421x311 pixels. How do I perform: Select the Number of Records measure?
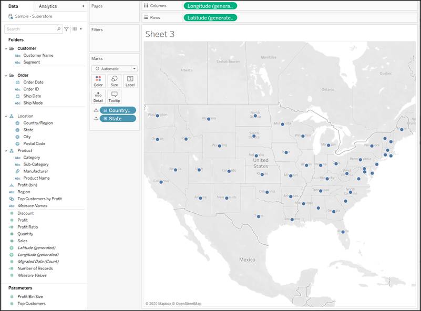coord(35,268)
